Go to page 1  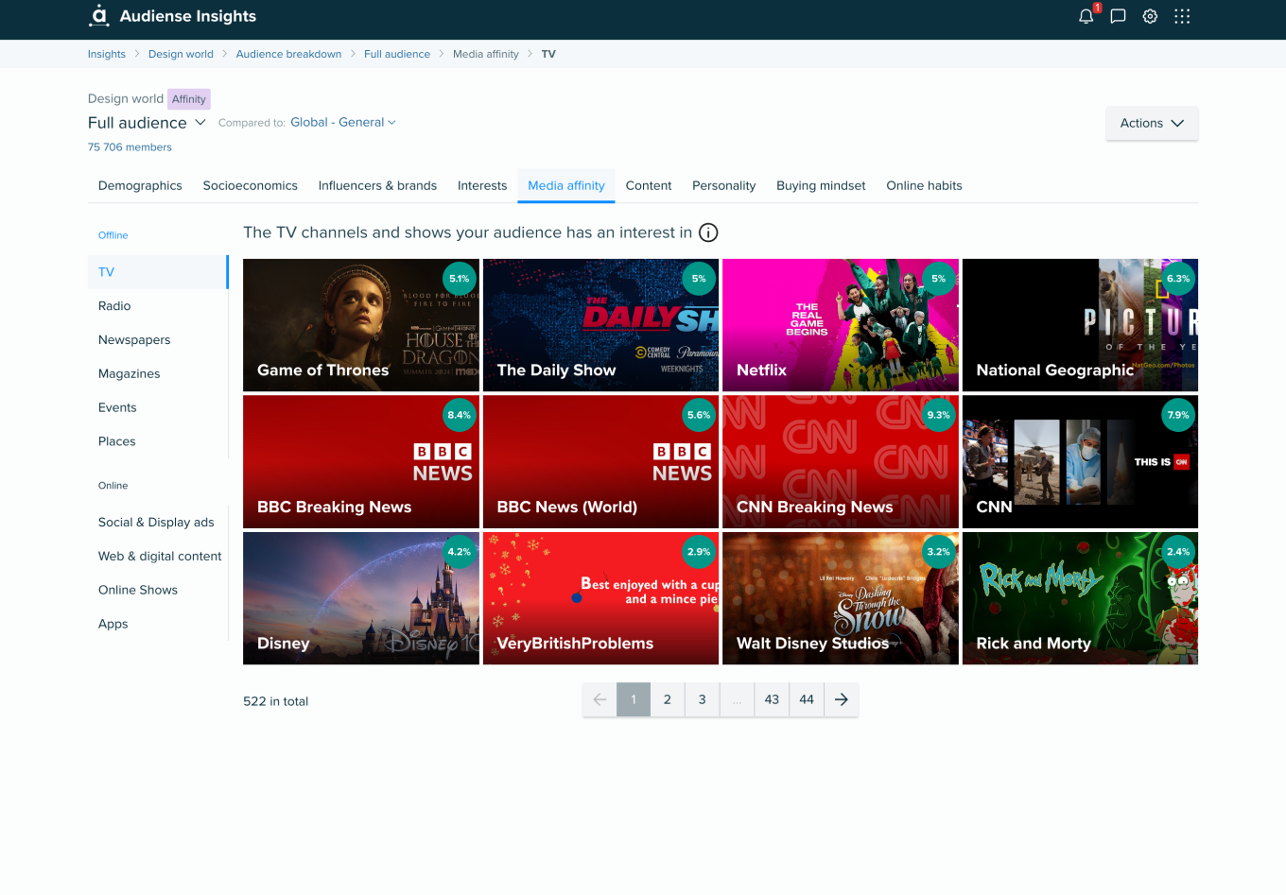click(634, 699)
